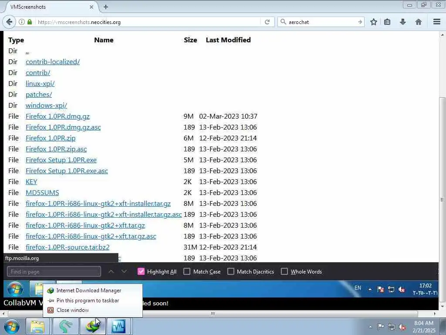Open a new tab with the plus button
This screenshot has width=446, height=335.
pos(105,7)
